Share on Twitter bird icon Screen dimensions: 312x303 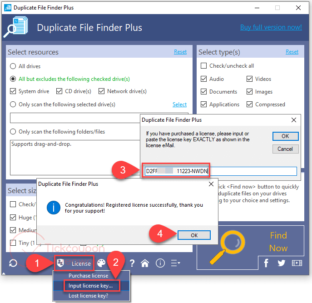[x=281, y=263]
